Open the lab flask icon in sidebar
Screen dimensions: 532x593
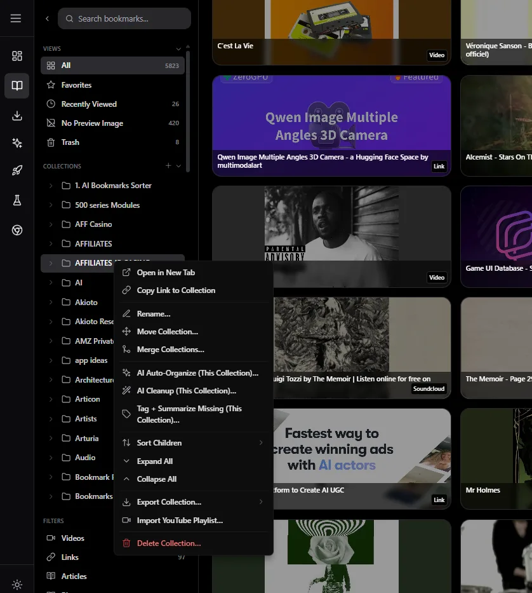click(x=17, y=200)
